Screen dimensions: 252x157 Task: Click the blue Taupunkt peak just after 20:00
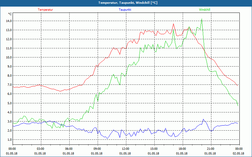tap(203, 119)
